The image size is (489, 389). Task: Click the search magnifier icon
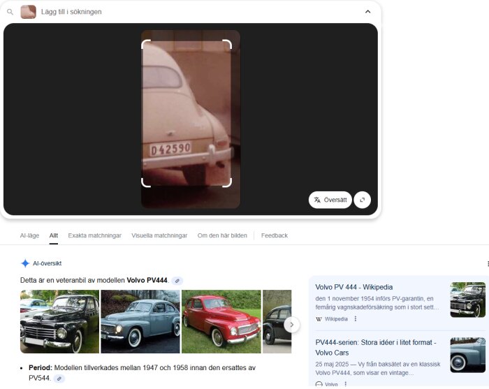tap(10, 12)
